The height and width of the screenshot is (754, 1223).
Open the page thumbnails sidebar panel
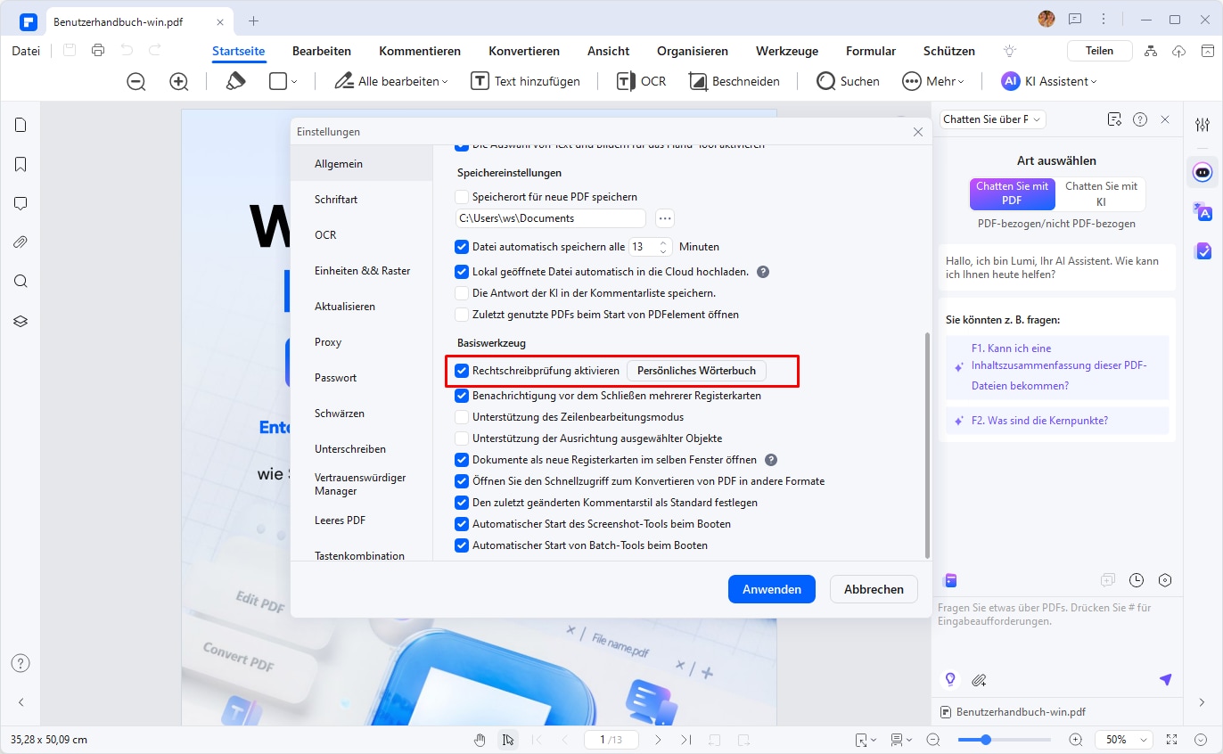(x=21, y=125)
